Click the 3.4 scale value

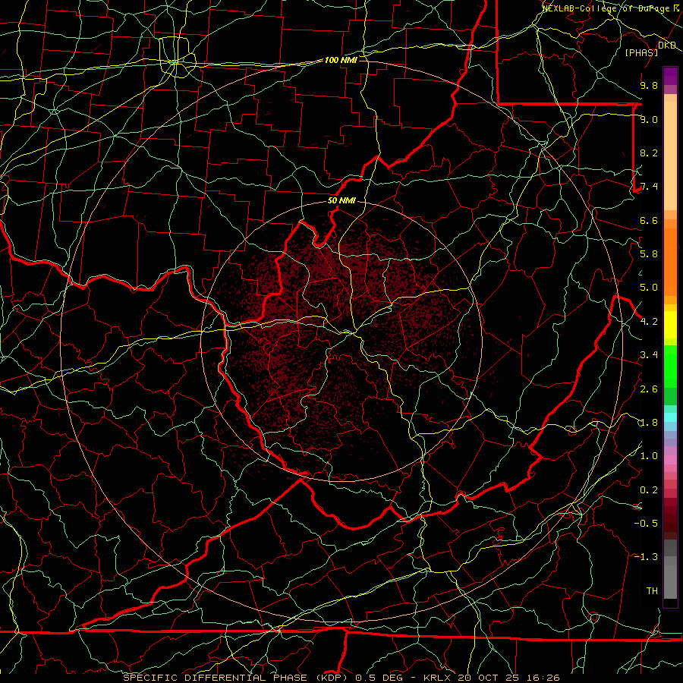[649, 355]
